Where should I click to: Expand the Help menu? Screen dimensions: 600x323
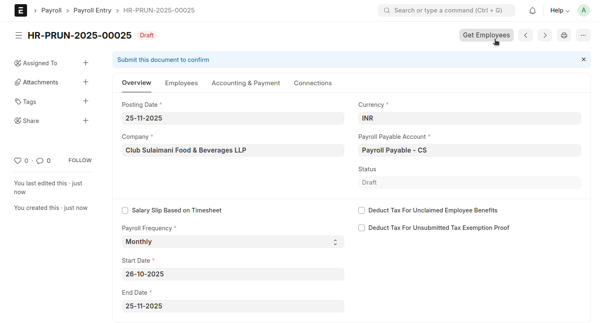560,10
